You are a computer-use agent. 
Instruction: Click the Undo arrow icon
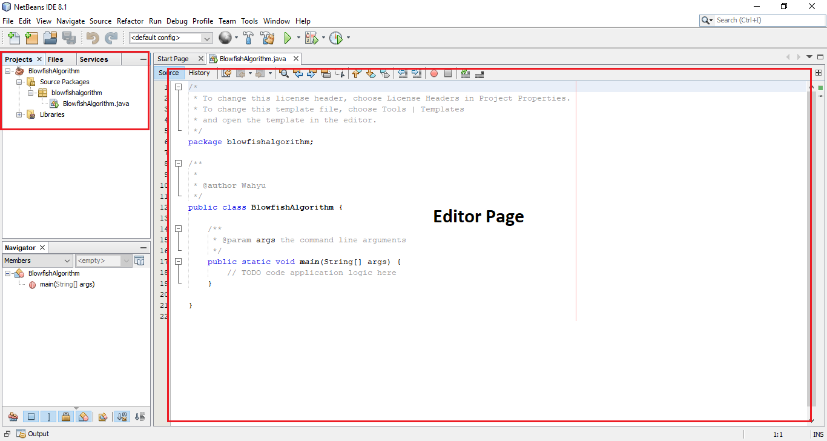(92, 38)
